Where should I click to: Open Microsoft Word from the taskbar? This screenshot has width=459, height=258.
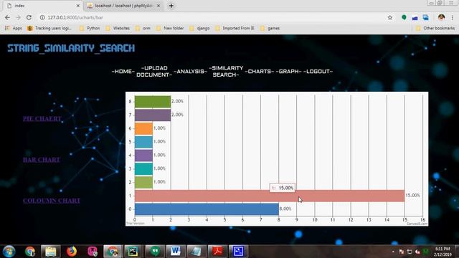(176, 252)
